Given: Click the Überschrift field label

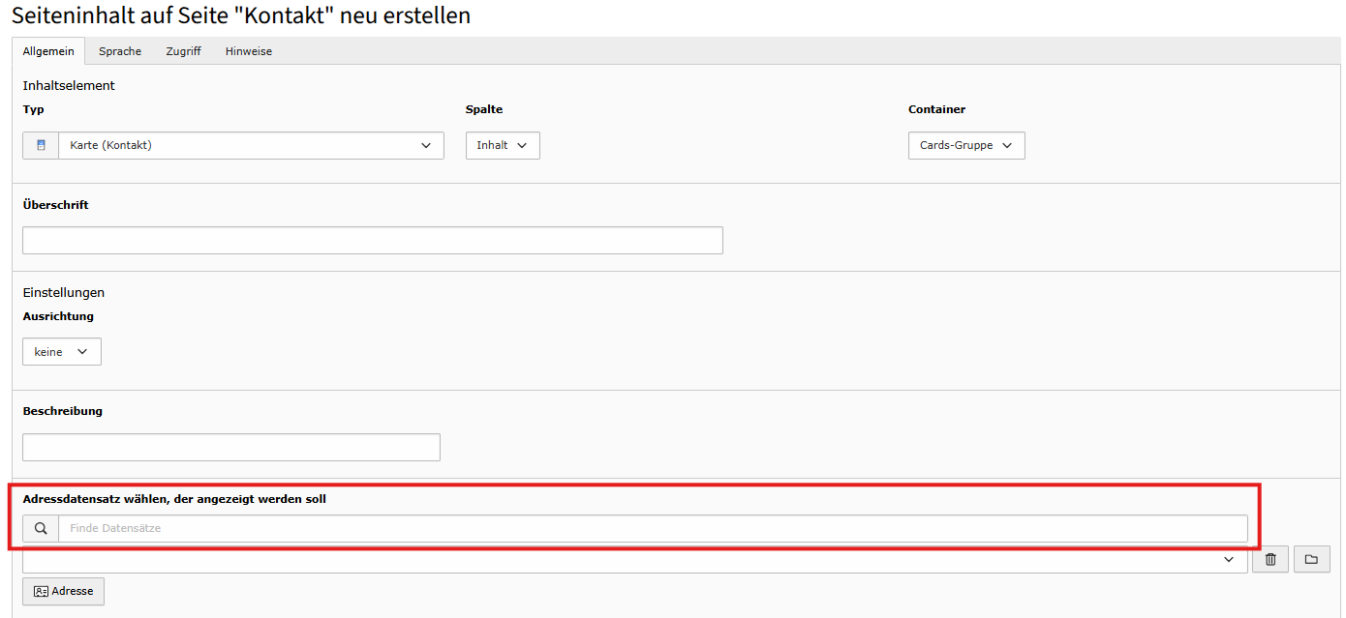Looking at the screenshot, I should (x=56, y=205).
